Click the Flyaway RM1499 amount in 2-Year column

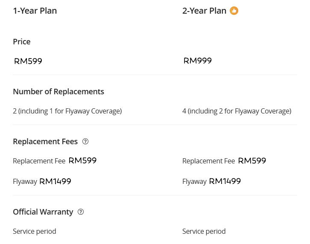click(225, 181)
